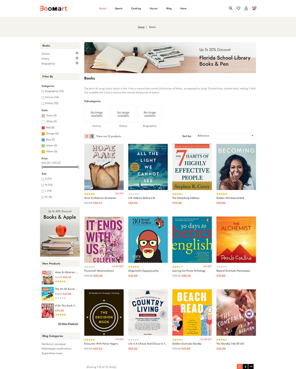Screen dimensions: 296x369
Task: Open The Alchemist book cover thumbnail
Action: click(x=236, y=240)
